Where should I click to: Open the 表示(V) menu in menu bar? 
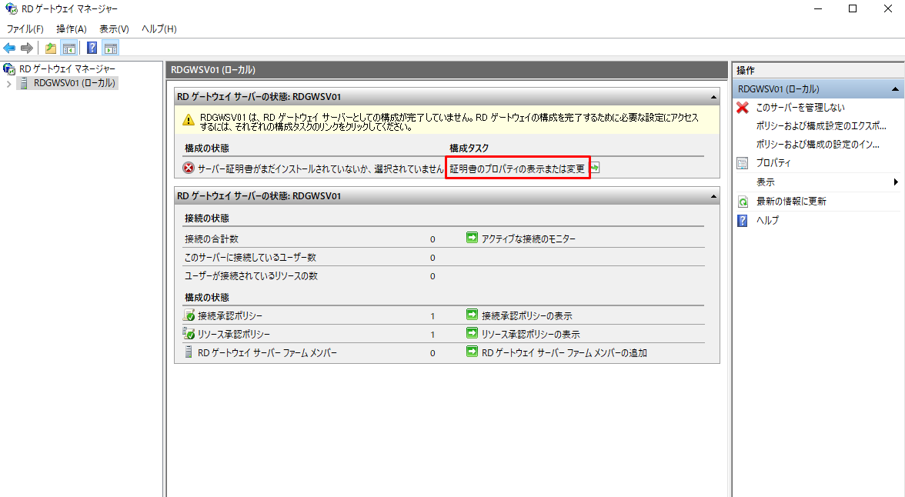click(x=114, y=29)
